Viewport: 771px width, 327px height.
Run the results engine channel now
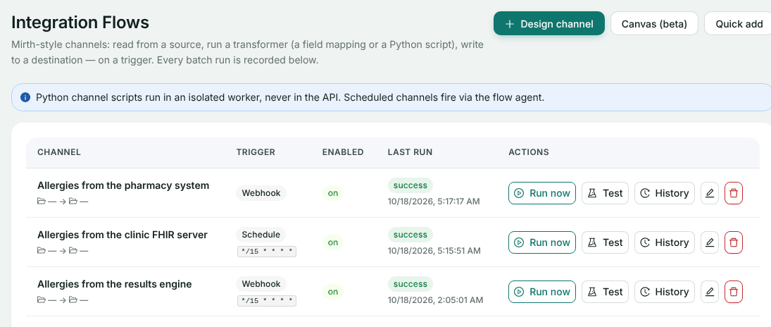tap(542, 292)
